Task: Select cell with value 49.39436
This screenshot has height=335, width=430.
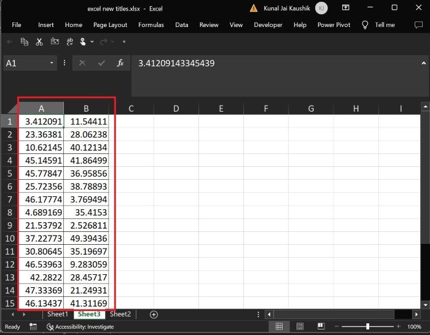Action: click(x=86, y=238)
